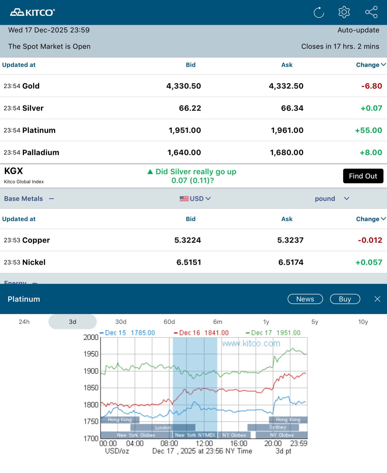Open the Platinum price row

pos(193,130)
